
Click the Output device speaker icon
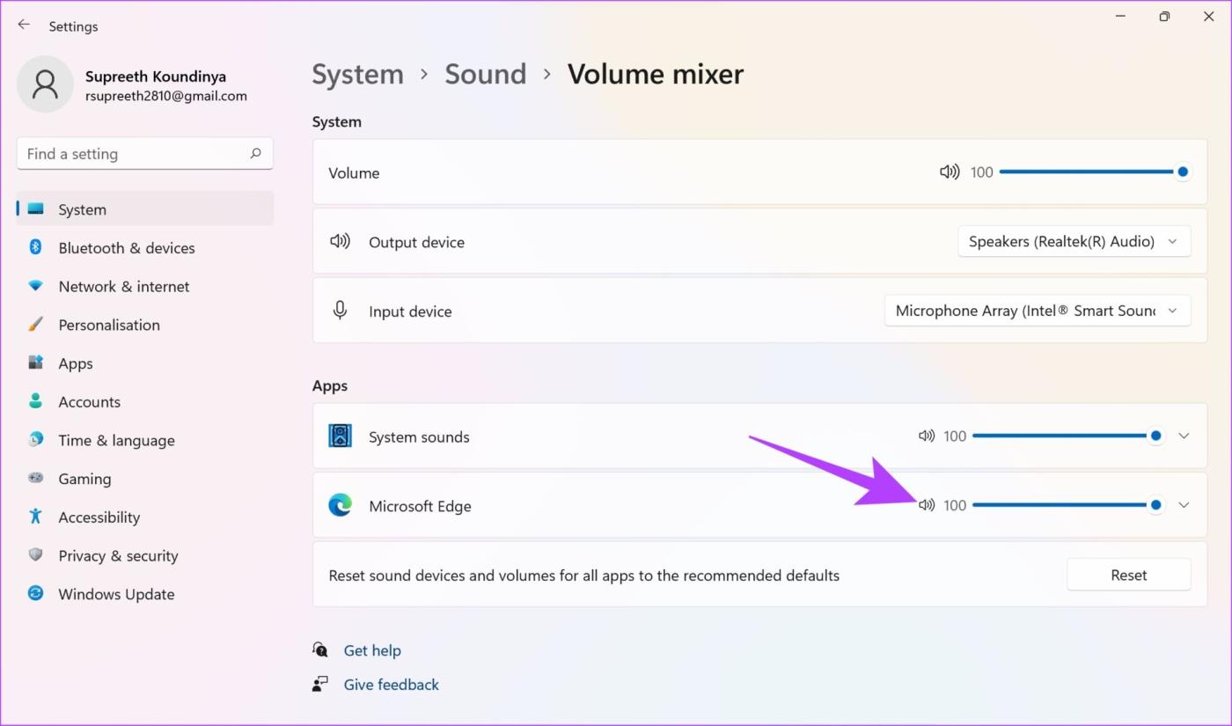(x=340, y=241)
